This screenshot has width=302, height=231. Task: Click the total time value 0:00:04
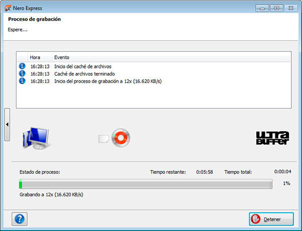283,172
